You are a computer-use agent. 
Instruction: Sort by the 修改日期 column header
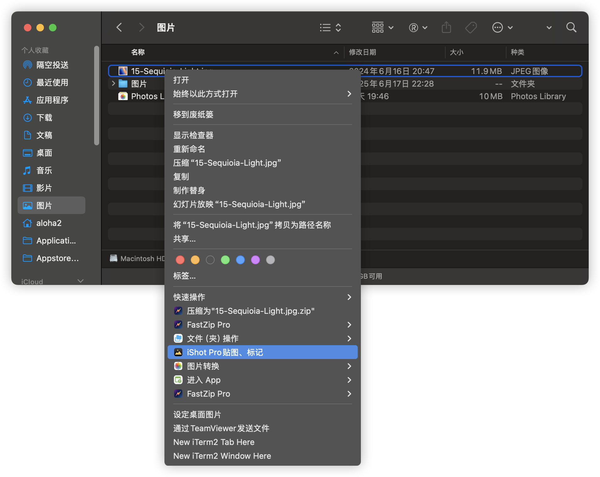pos(362,52)
